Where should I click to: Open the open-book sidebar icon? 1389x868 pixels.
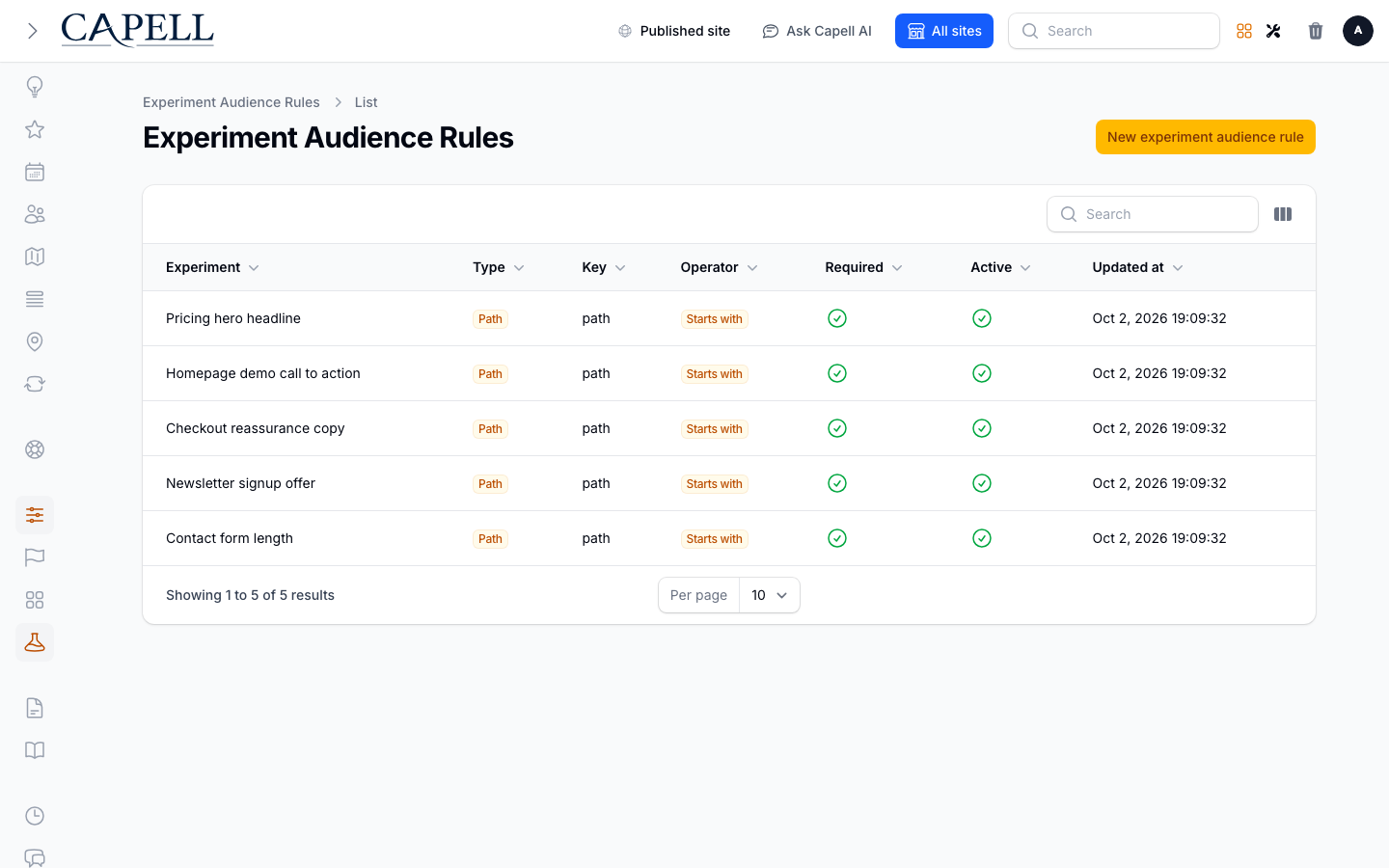point(35,750)
